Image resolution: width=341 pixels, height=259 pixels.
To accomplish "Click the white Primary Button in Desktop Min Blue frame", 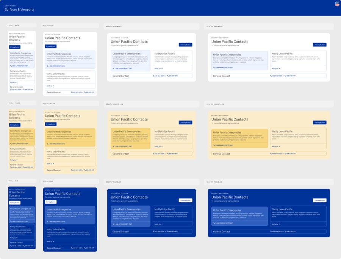I will click(186, 200).
